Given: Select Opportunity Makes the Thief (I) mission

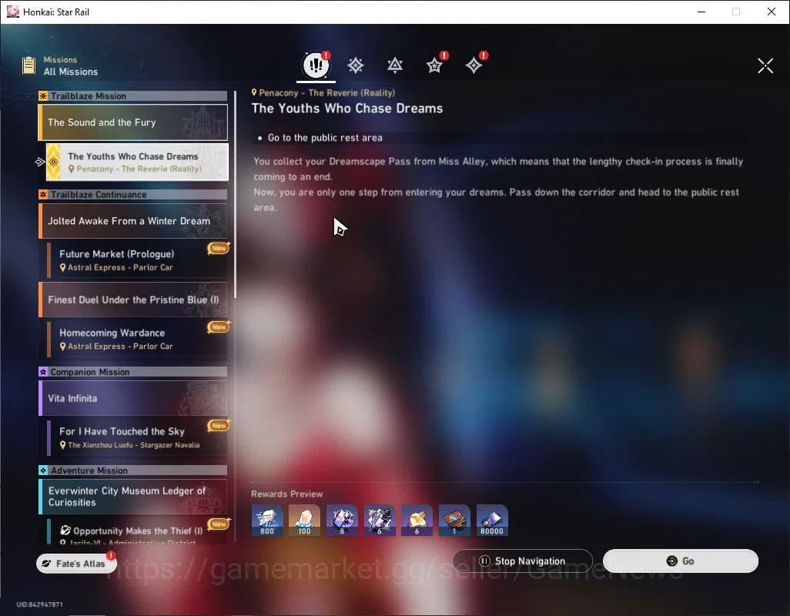Looking at the screenshot, I should 137,531.
